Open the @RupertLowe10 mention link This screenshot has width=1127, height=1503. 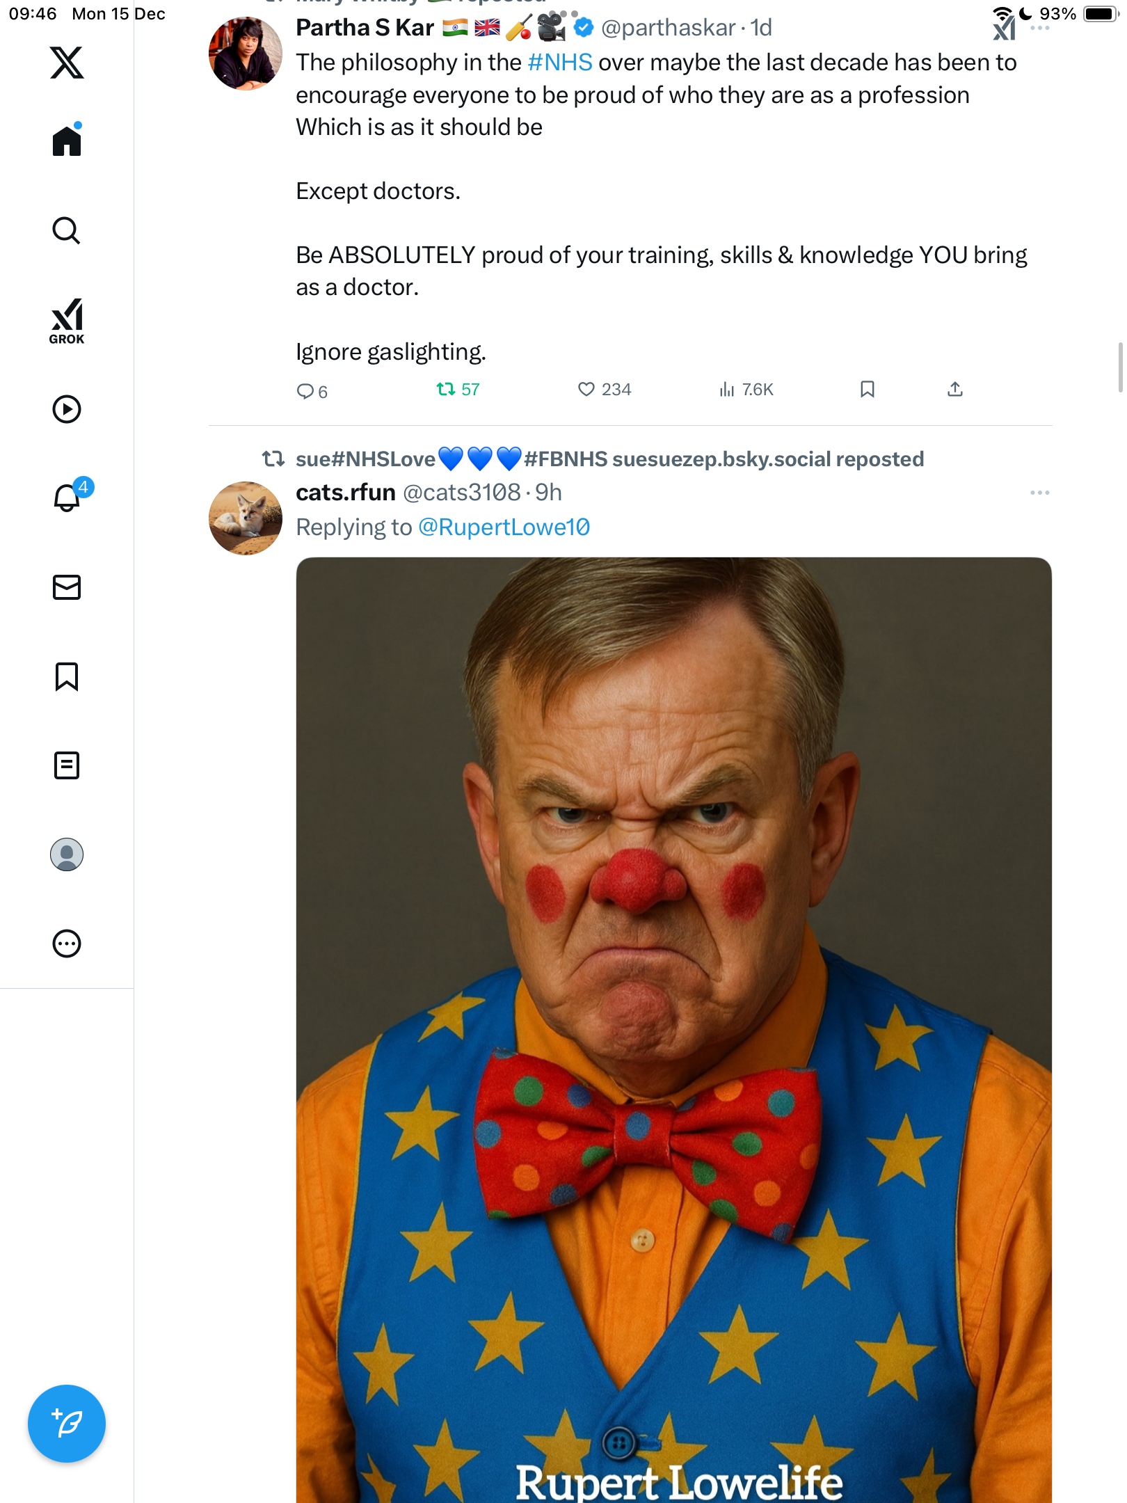(504, 527)
